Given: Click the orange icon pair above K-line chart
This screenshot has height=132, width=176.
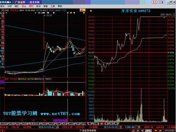Looking at the screenshot, I should (x=82, y=10).
